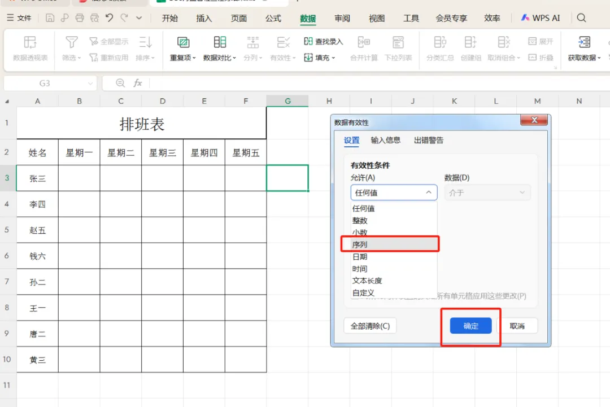Switch to the 公式 ribbon tab
The width and height of the screenshot is (610, 407).
tap(273, 18)
